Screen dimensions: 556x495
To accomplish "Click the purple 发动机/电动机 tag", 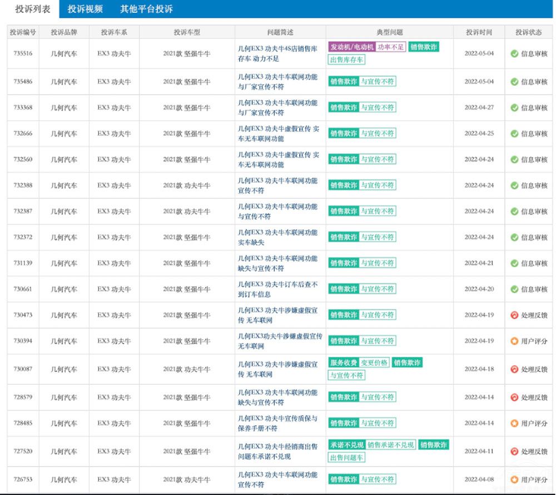I will [351, 47].
